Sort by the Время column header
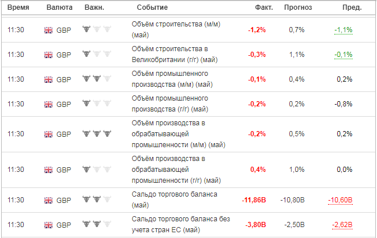This screenshot has width=377, height=238. pos(18,7)
